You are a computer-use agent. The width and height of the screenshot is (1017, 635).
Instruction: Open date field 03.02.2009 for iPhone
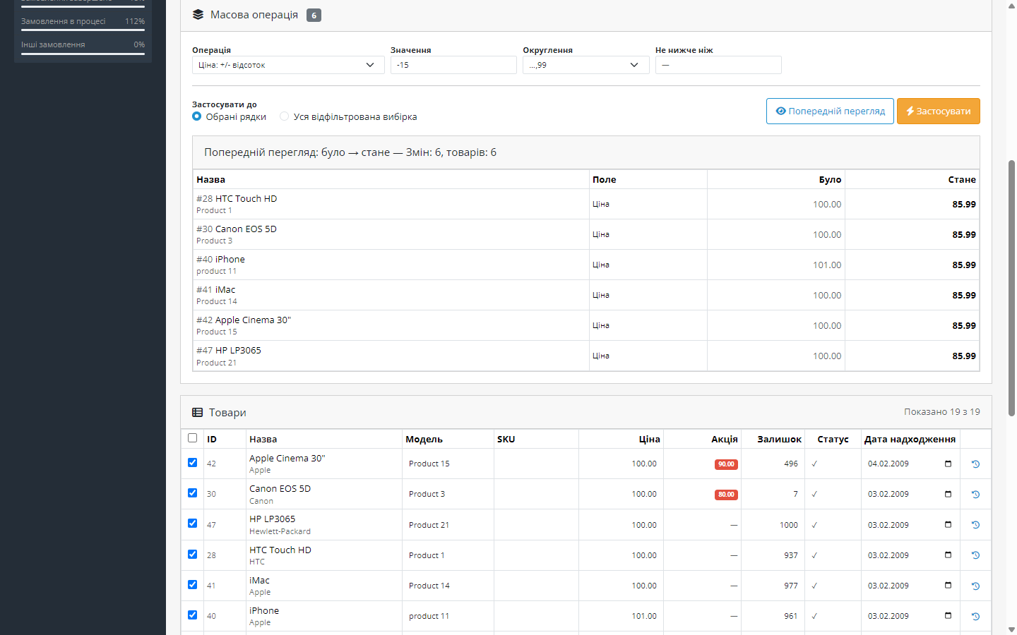[910, 616]
